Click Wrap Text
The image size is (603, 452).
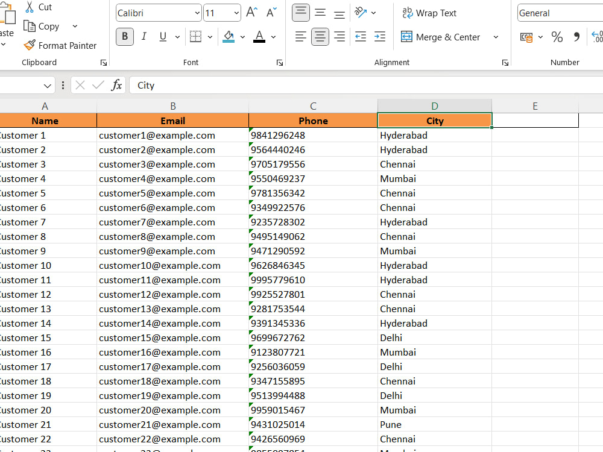[x=429, y=13]
